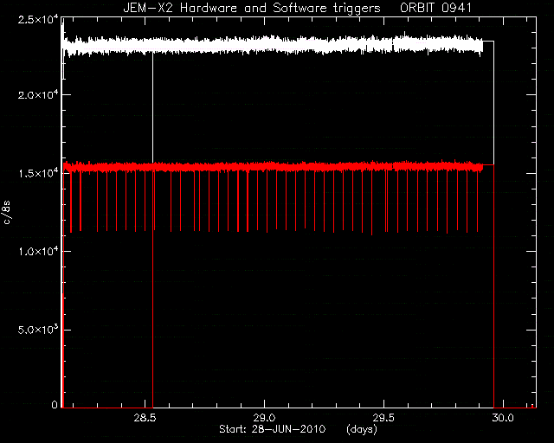Click the 'Start: 28-JUN-2010' text
The width and height of the screenshot is (554, 443).
click(273, 429)
